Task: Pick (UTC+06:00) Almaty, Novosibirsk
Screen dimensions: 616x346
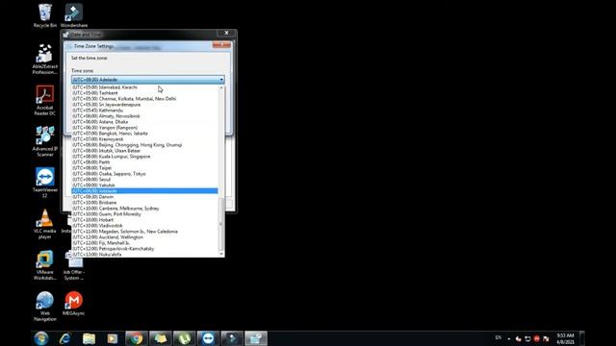Action: 144,116
